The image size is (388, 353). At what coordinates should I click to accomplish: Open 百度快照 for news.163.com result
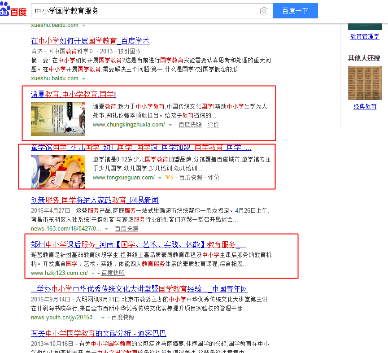[126, 229]
